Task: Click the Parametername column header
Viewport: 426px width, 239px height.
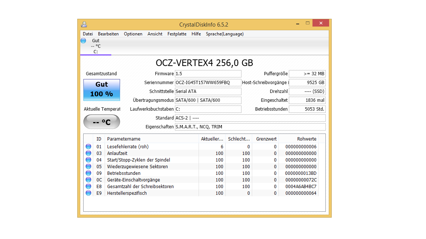Action: [152, 139]
